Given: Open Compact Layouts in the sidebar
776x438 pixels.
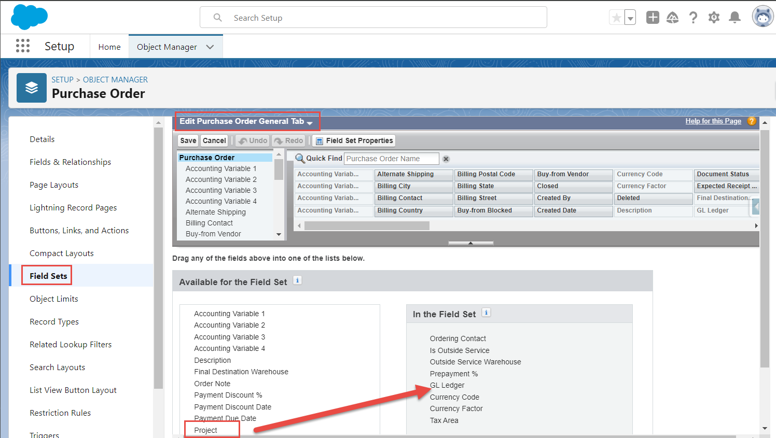Looking at the screenshot, I should coord(62,253).
